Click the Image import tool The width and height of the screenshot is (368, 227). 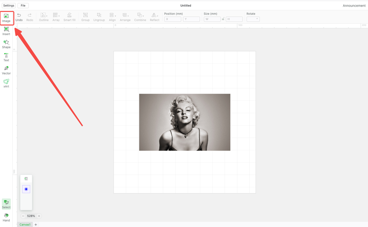[6, 18]
